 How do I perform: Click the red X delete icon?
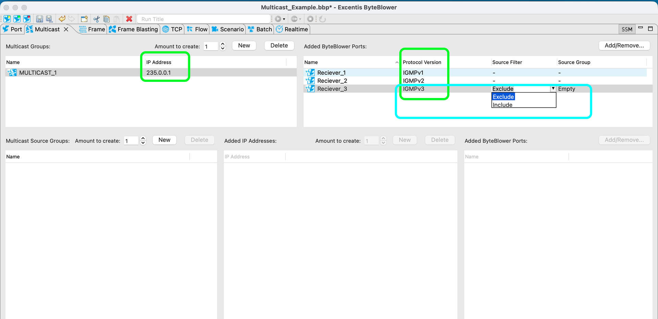[x=129, y=19]
